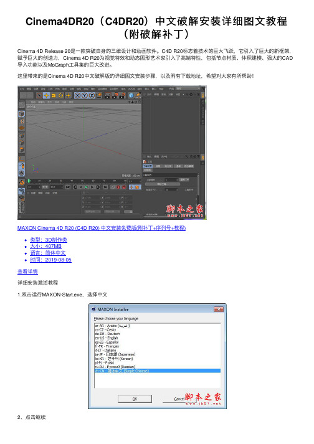Click the 类型：3D制作类 link
Viewport: 314px width, 444px height.
49,240
